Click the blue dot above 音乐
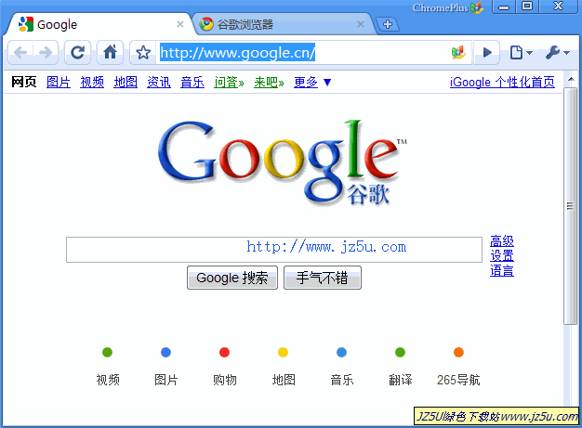The height and width of the screenshot is (428, 582). pos(341,352)
